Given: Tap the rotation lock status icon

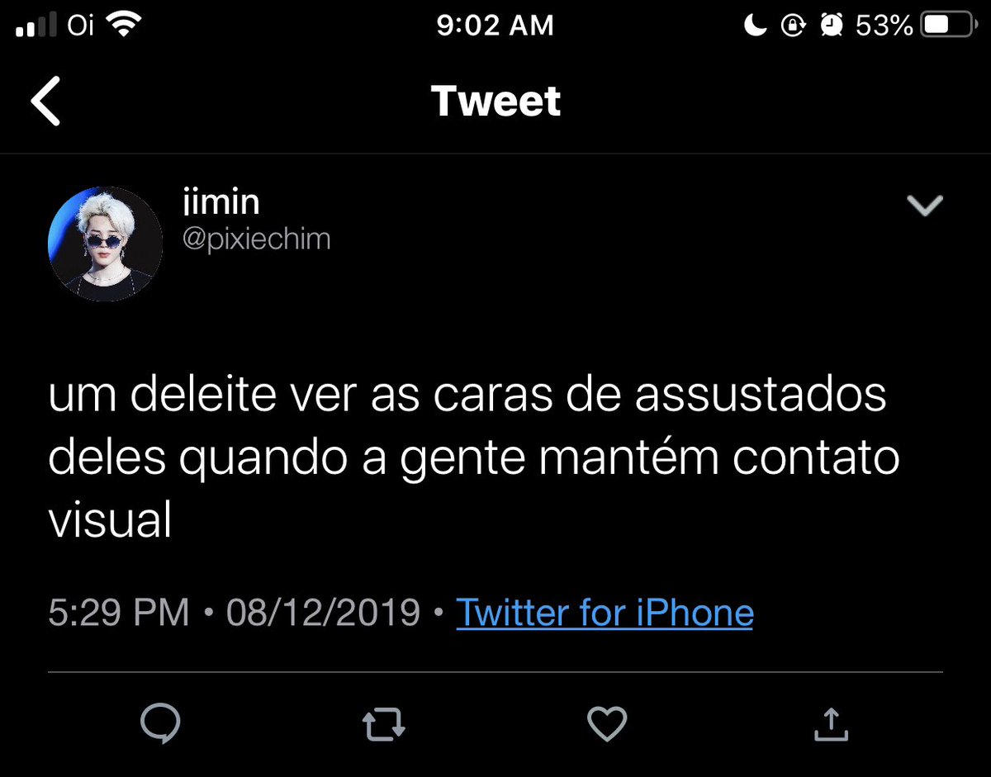Looking at the screenshot, I should tap(793, 26).
